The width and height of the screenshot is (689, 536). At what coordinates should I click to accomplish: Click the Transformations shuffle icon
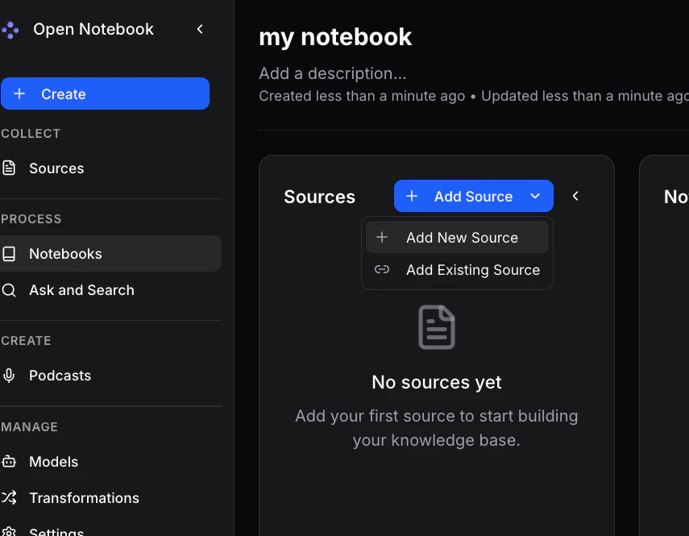[9, 497]
